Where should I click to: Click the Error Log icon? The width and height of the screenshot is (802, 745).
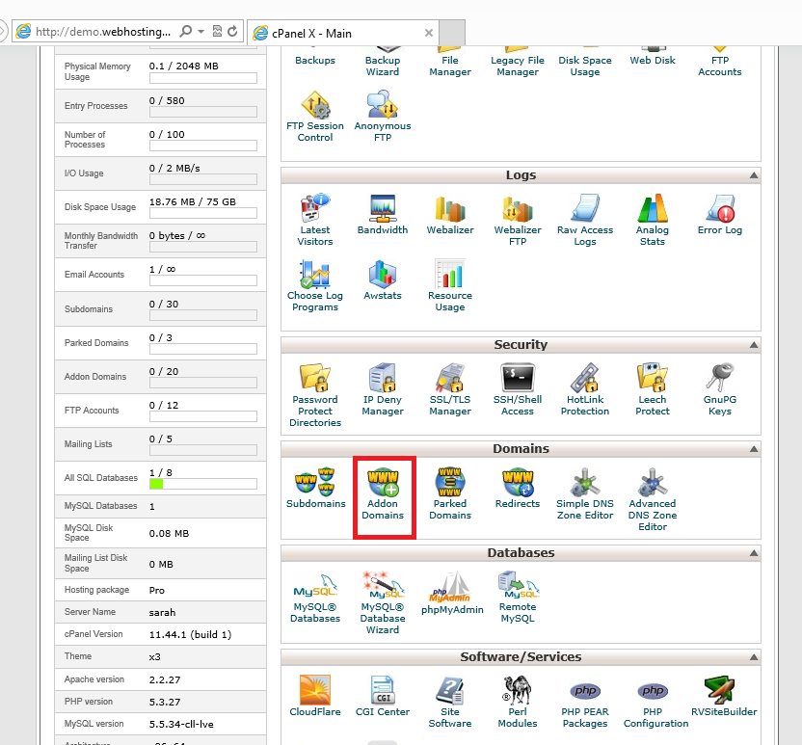(720, 218)
